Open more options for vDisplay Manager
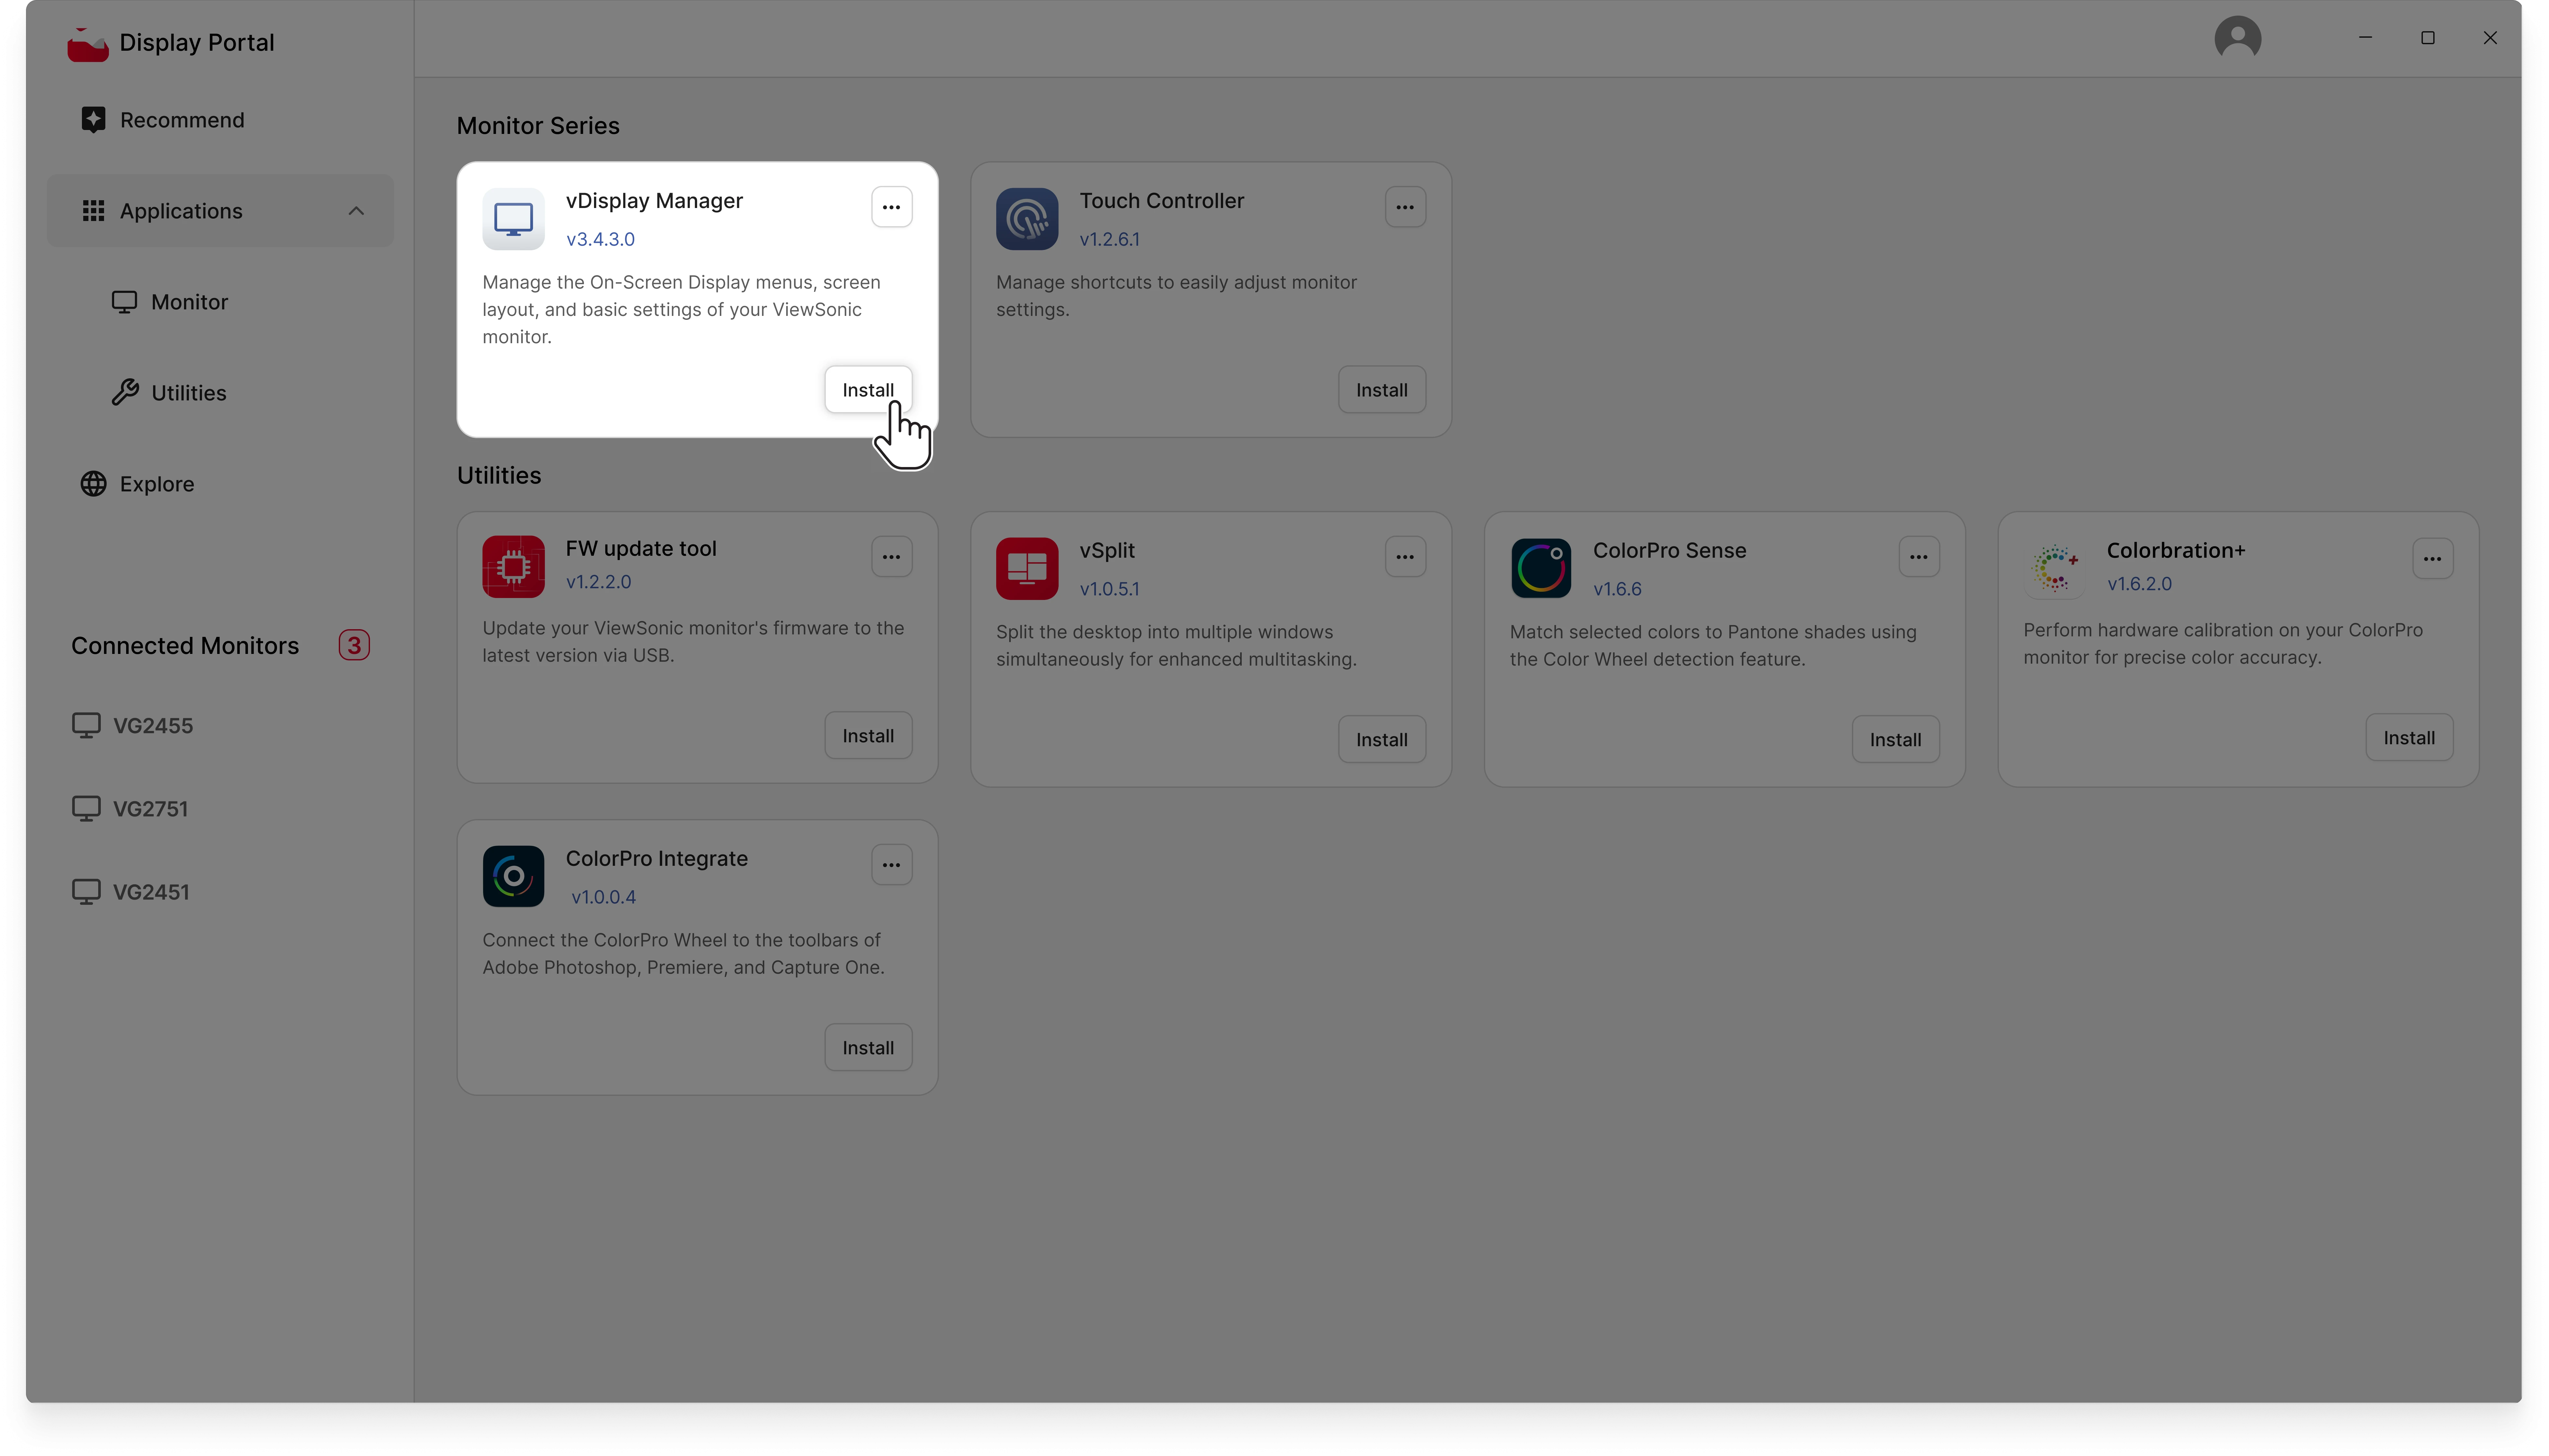Viewport: 2549px width, 1456px height. click(891, 207)
